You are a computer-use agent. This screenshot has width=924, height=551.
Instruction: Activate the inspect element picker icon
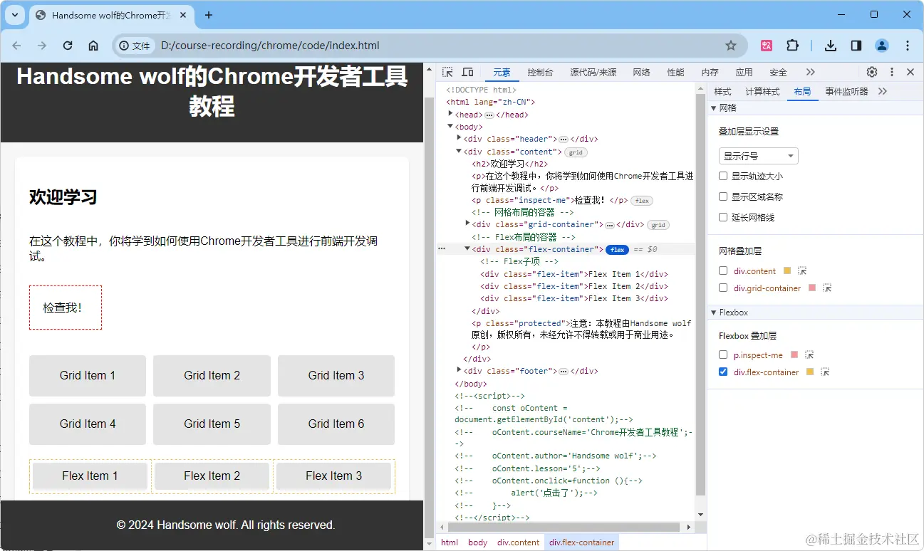(447, 72)
